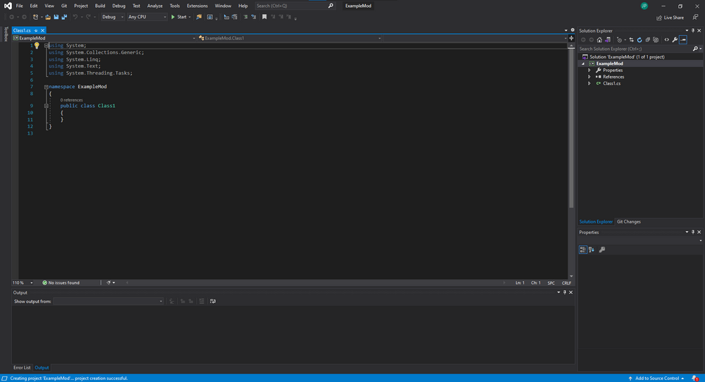The image size is (705, 382).
Task: Switch to the Error List tab
Action: [x=22, y=368]
